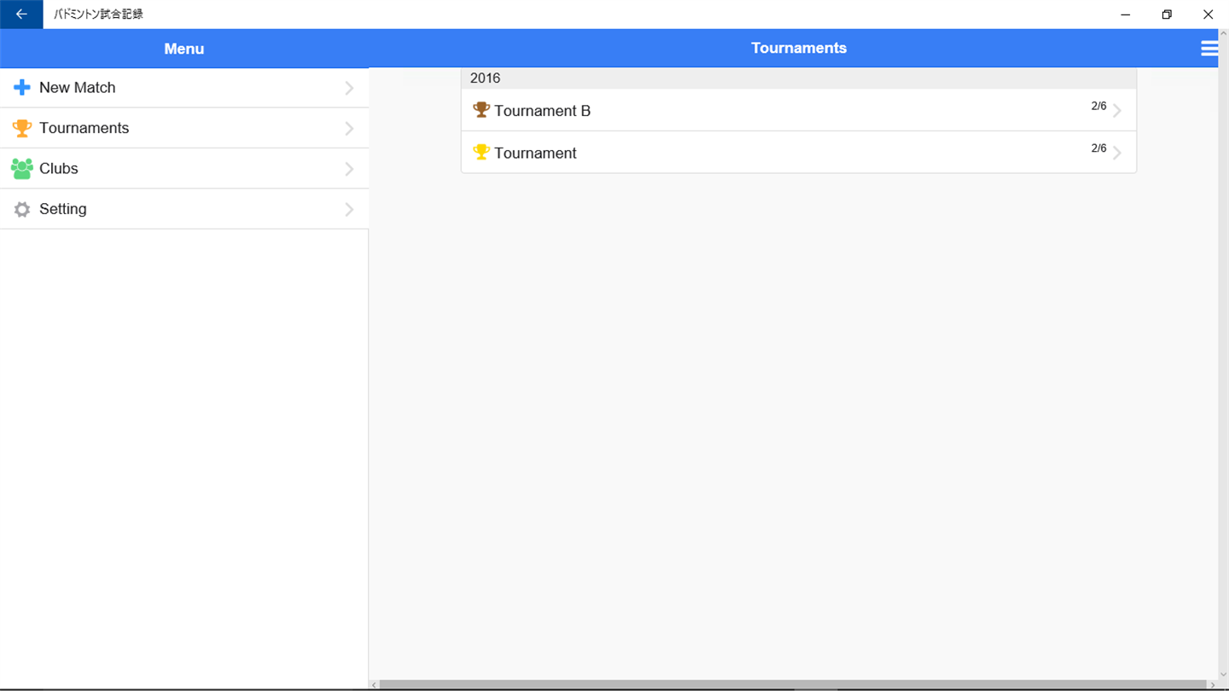Open the New Match menu item
The image size is (1229, 691).
click(184, 88)
